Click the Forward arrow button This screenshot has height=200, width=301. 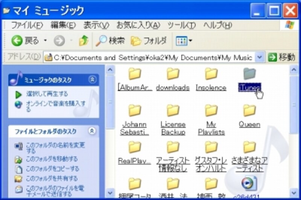coord(59,41)
